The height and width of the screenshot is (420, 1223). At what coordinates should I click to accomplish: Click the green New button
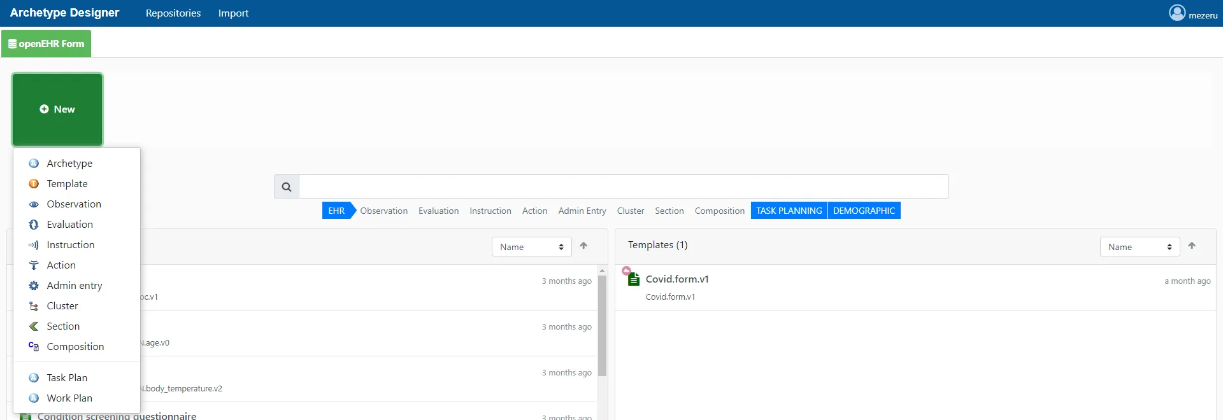click(57, 109)
